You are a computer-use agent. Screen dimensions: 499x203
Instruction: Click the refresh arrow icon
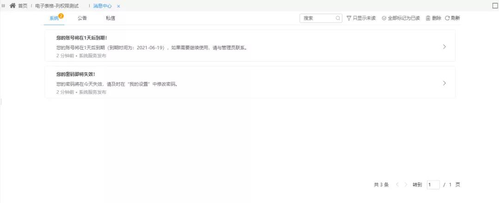tap(447, 18)
